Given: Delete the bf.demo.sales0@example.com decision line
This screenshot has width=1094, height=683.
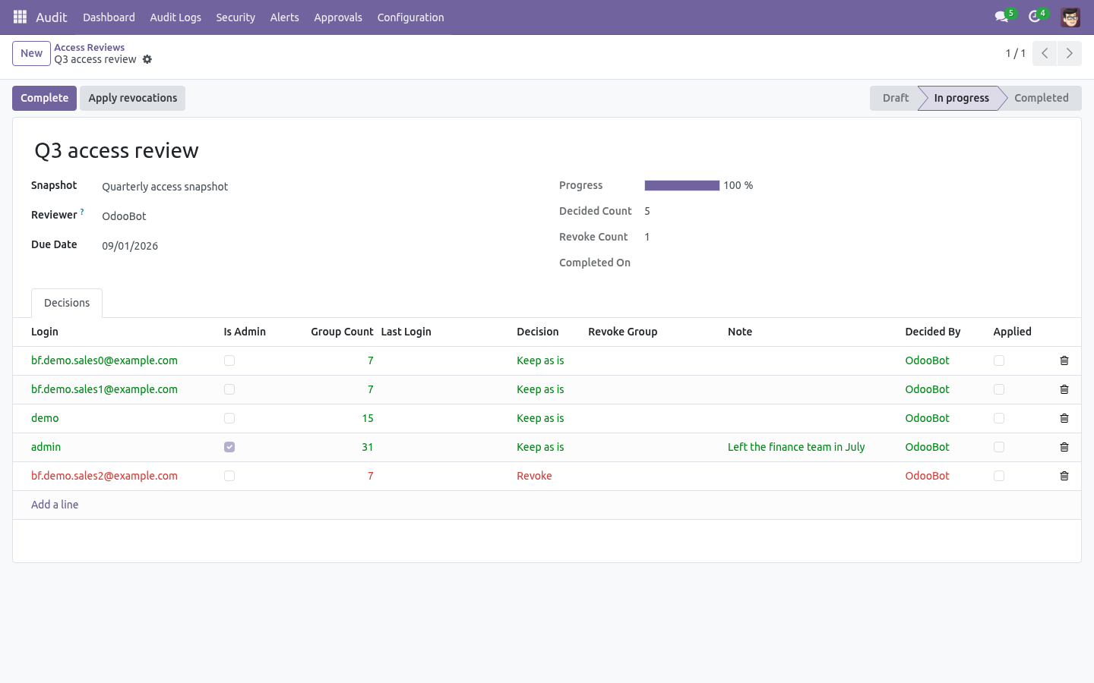Looking at the screenshot, I should point(1064,360).
